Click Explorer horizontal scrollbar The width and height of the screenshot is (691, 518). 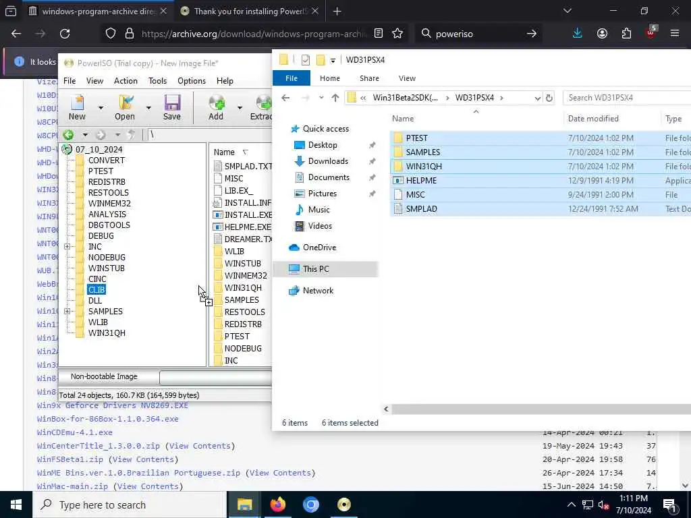pyautogui.click(x=541, y=409)
